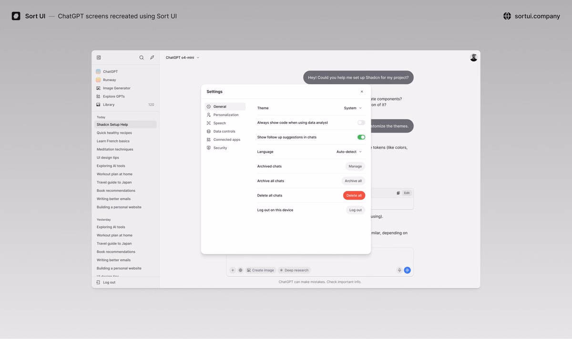Click the microphone dictation icon
Screen dimensions: 572x339
(399, 270)
